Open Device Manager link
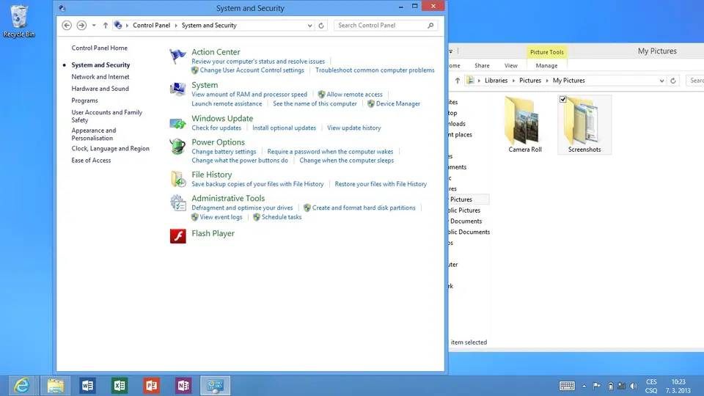This screenshot has height=396, width=704. 397,103
